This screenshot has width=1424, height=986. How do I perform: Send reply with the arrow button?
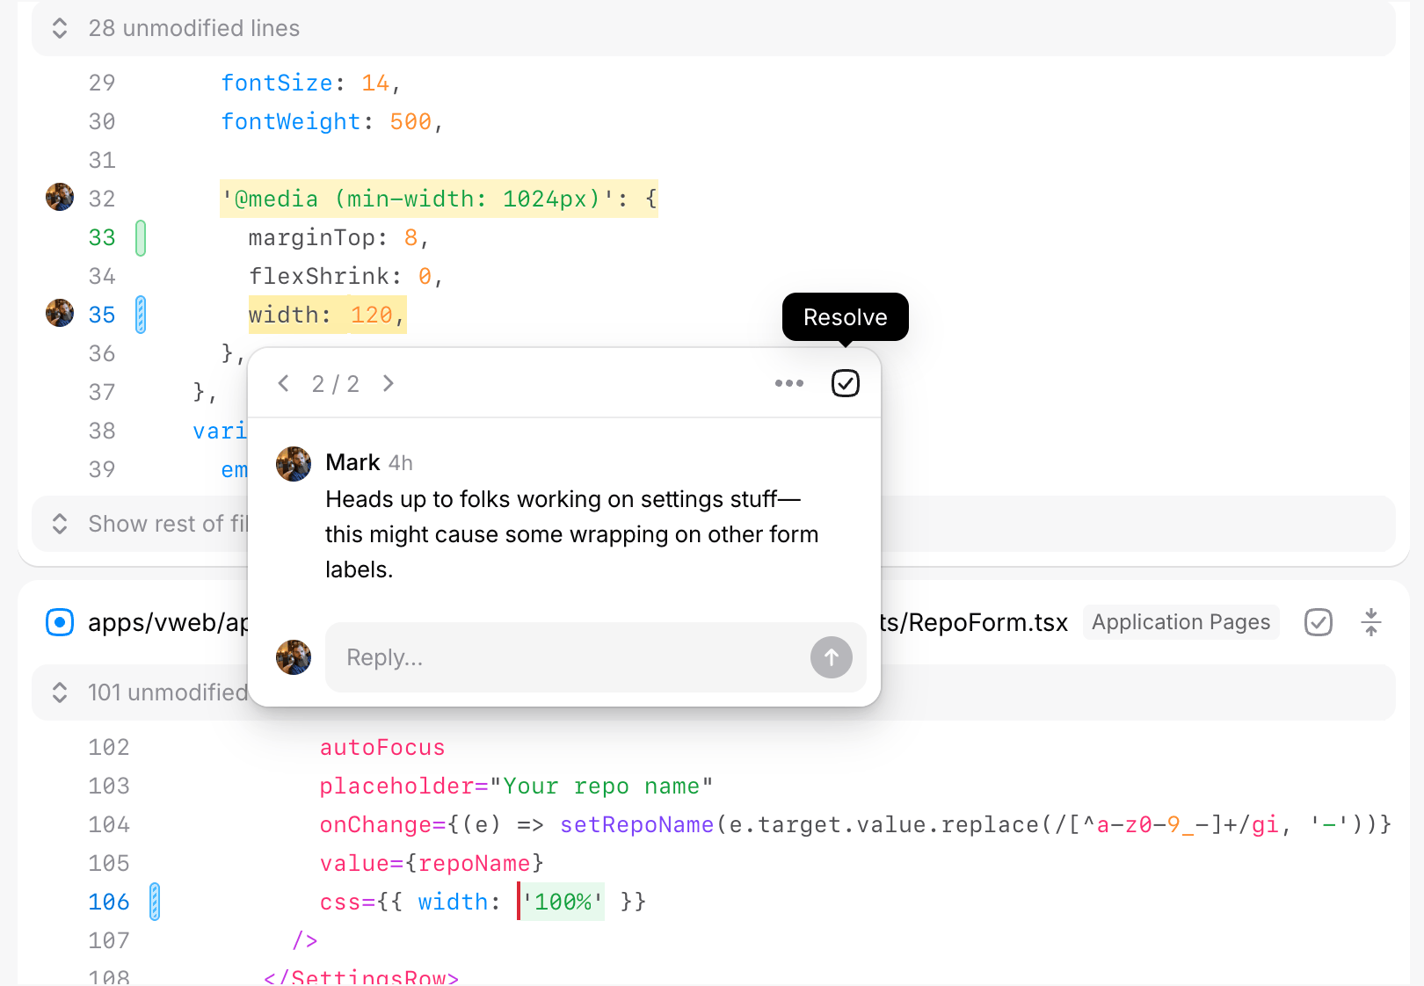pos(831,657)
